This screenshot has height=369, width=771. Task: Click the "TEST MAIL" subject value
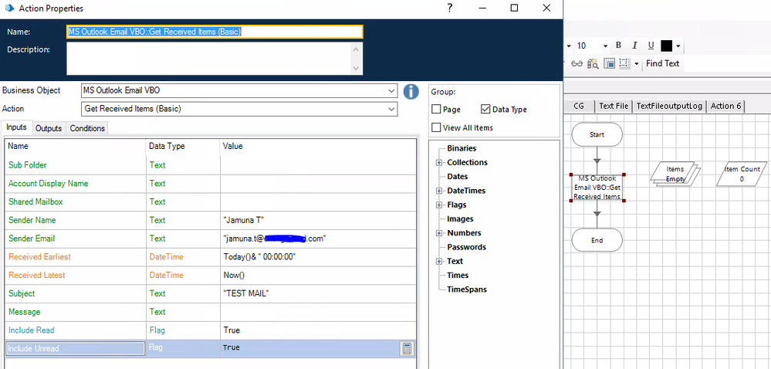(246, 293)
